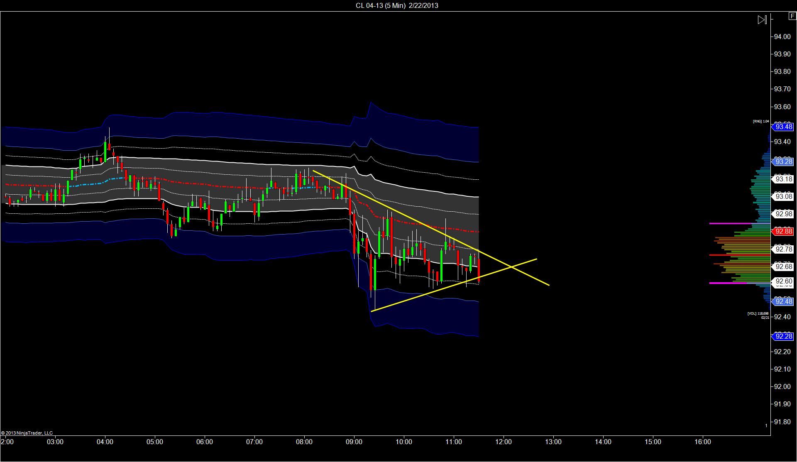The height and width of the screenshot is (462, 797).
Task: Click the 05:00 time axis label
Action: click(x=155, y=442)
